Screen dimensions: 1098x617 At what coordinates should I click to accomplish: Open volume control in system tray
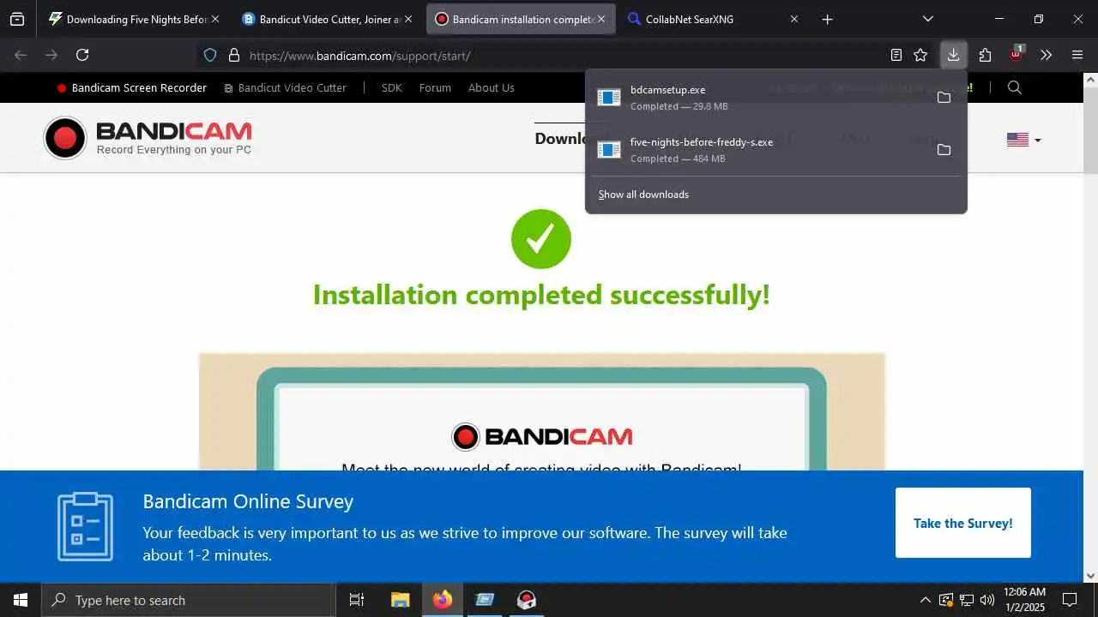click(x=987, y=600)
